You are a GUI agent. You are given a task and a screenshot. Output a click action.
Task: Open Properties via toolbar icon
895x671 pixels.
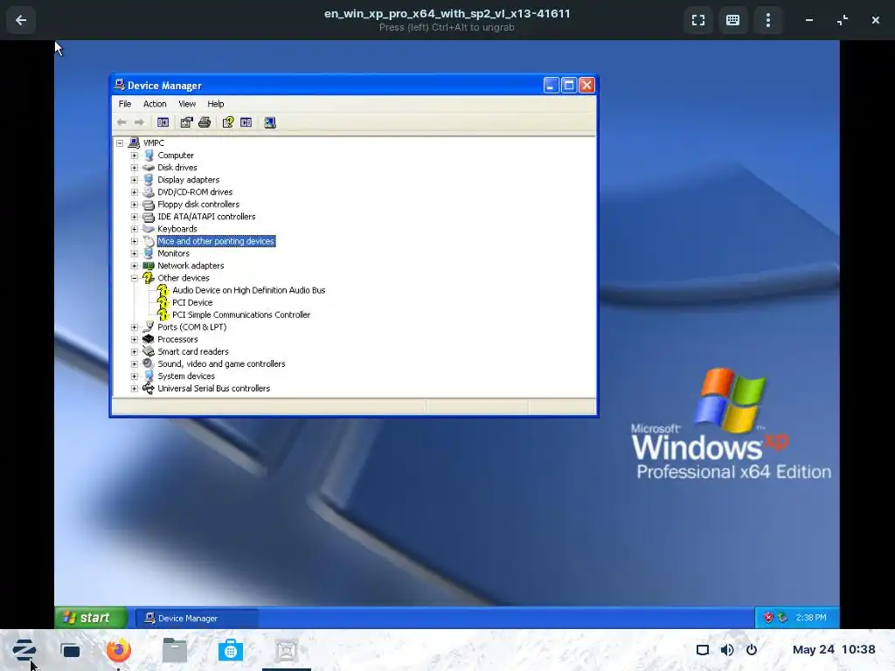[186, 122]
